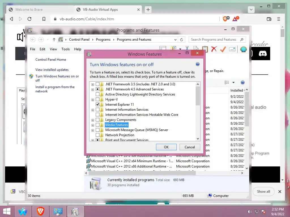
Task: Click the orange checkmark toolbar icon
Action: tap(223, 49)
